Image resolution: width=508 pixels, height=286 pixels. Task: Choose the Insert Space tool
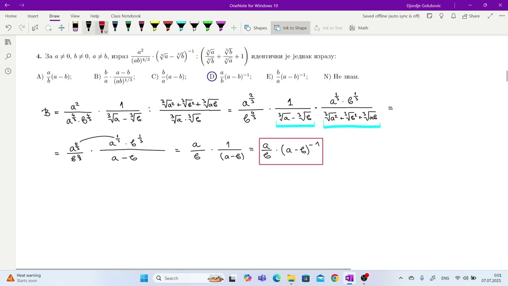pyautogui.click(x=62, y=28)
